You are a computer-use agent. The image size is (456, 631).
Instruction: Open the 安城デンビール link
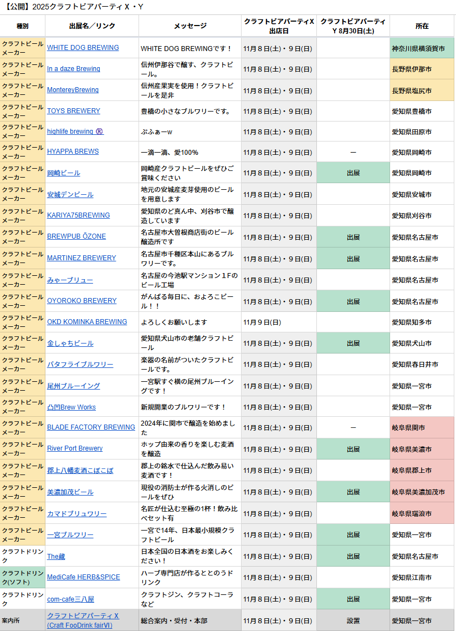point(70,194)
